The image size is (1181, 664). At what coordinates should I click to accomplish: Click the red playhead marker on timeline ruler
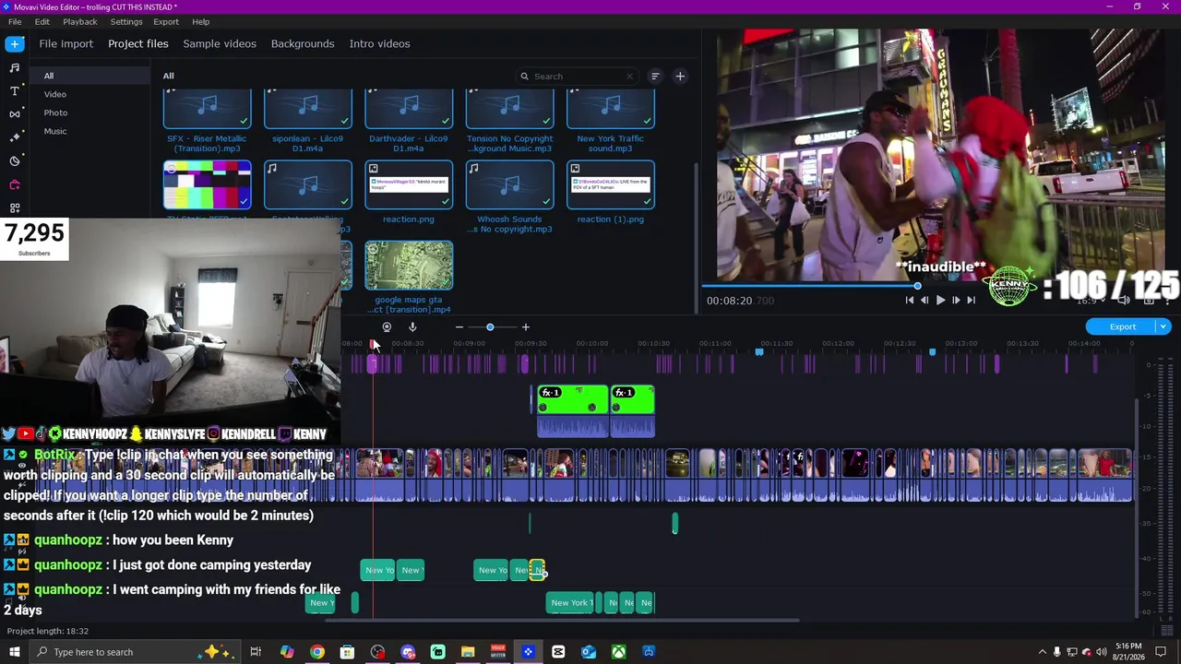click(373, 344)
